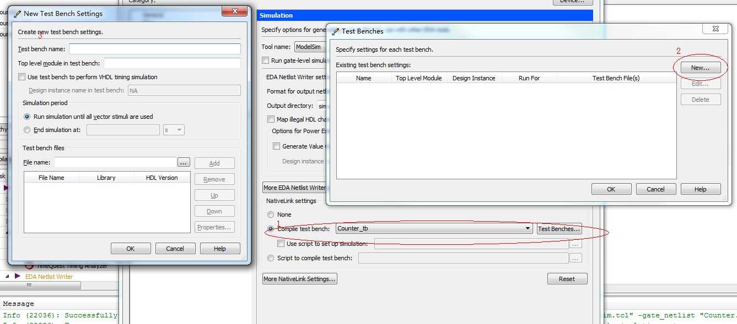Click the Test Benches... button
Viewport: 737px width, 324px height.
[x=559, y=229]
